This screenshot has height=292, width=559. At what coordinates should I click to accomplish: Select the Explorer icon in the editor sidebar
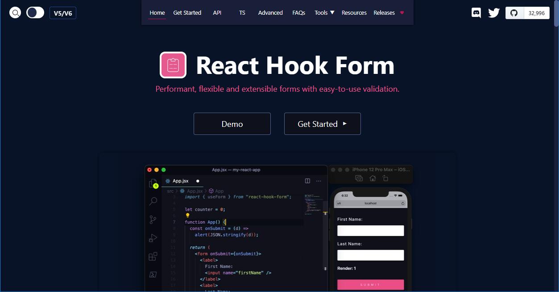coord(153,183)
